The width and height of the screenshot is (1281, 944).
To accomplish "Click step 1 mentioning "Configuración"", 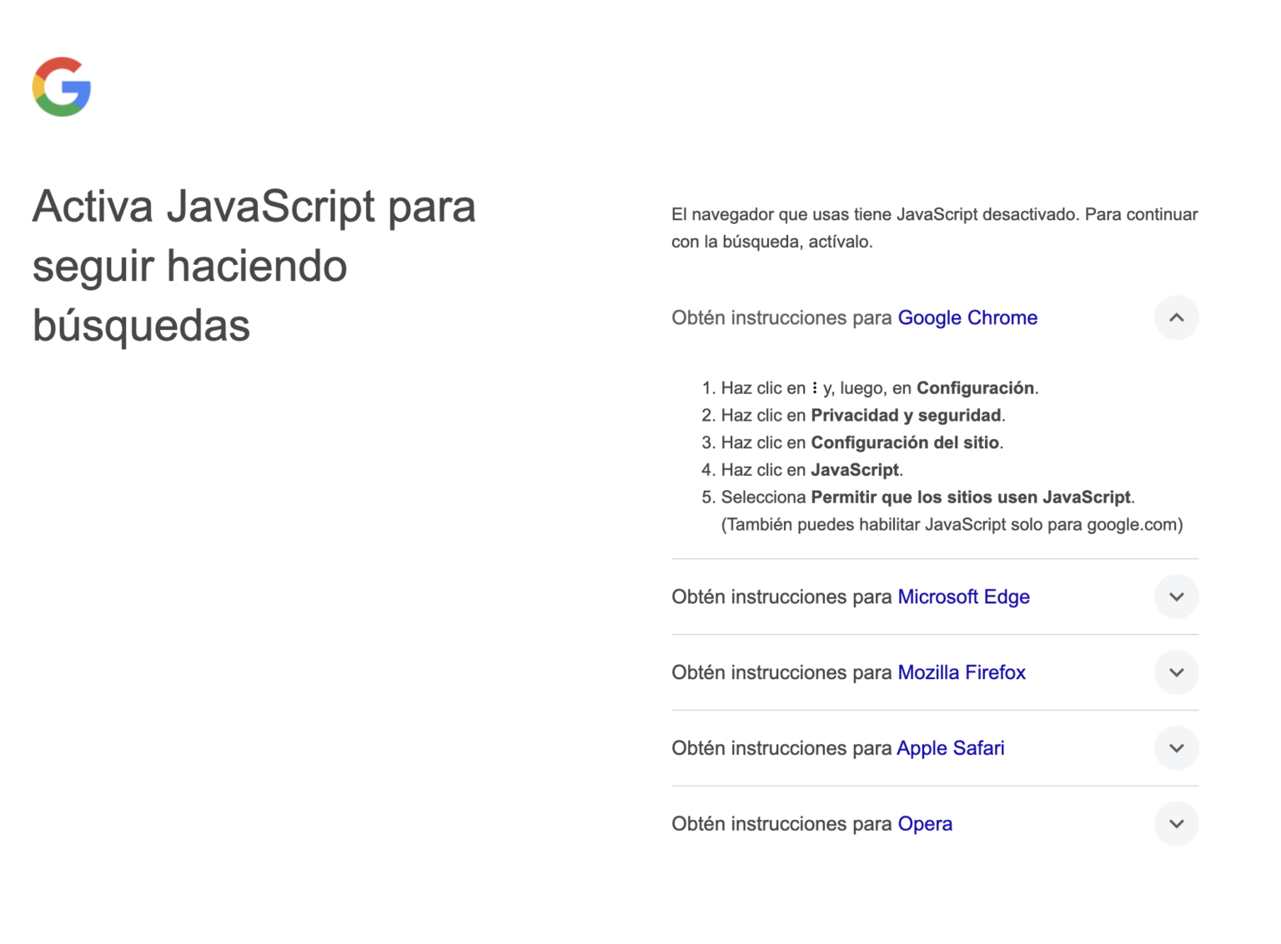I will [880, 387].
